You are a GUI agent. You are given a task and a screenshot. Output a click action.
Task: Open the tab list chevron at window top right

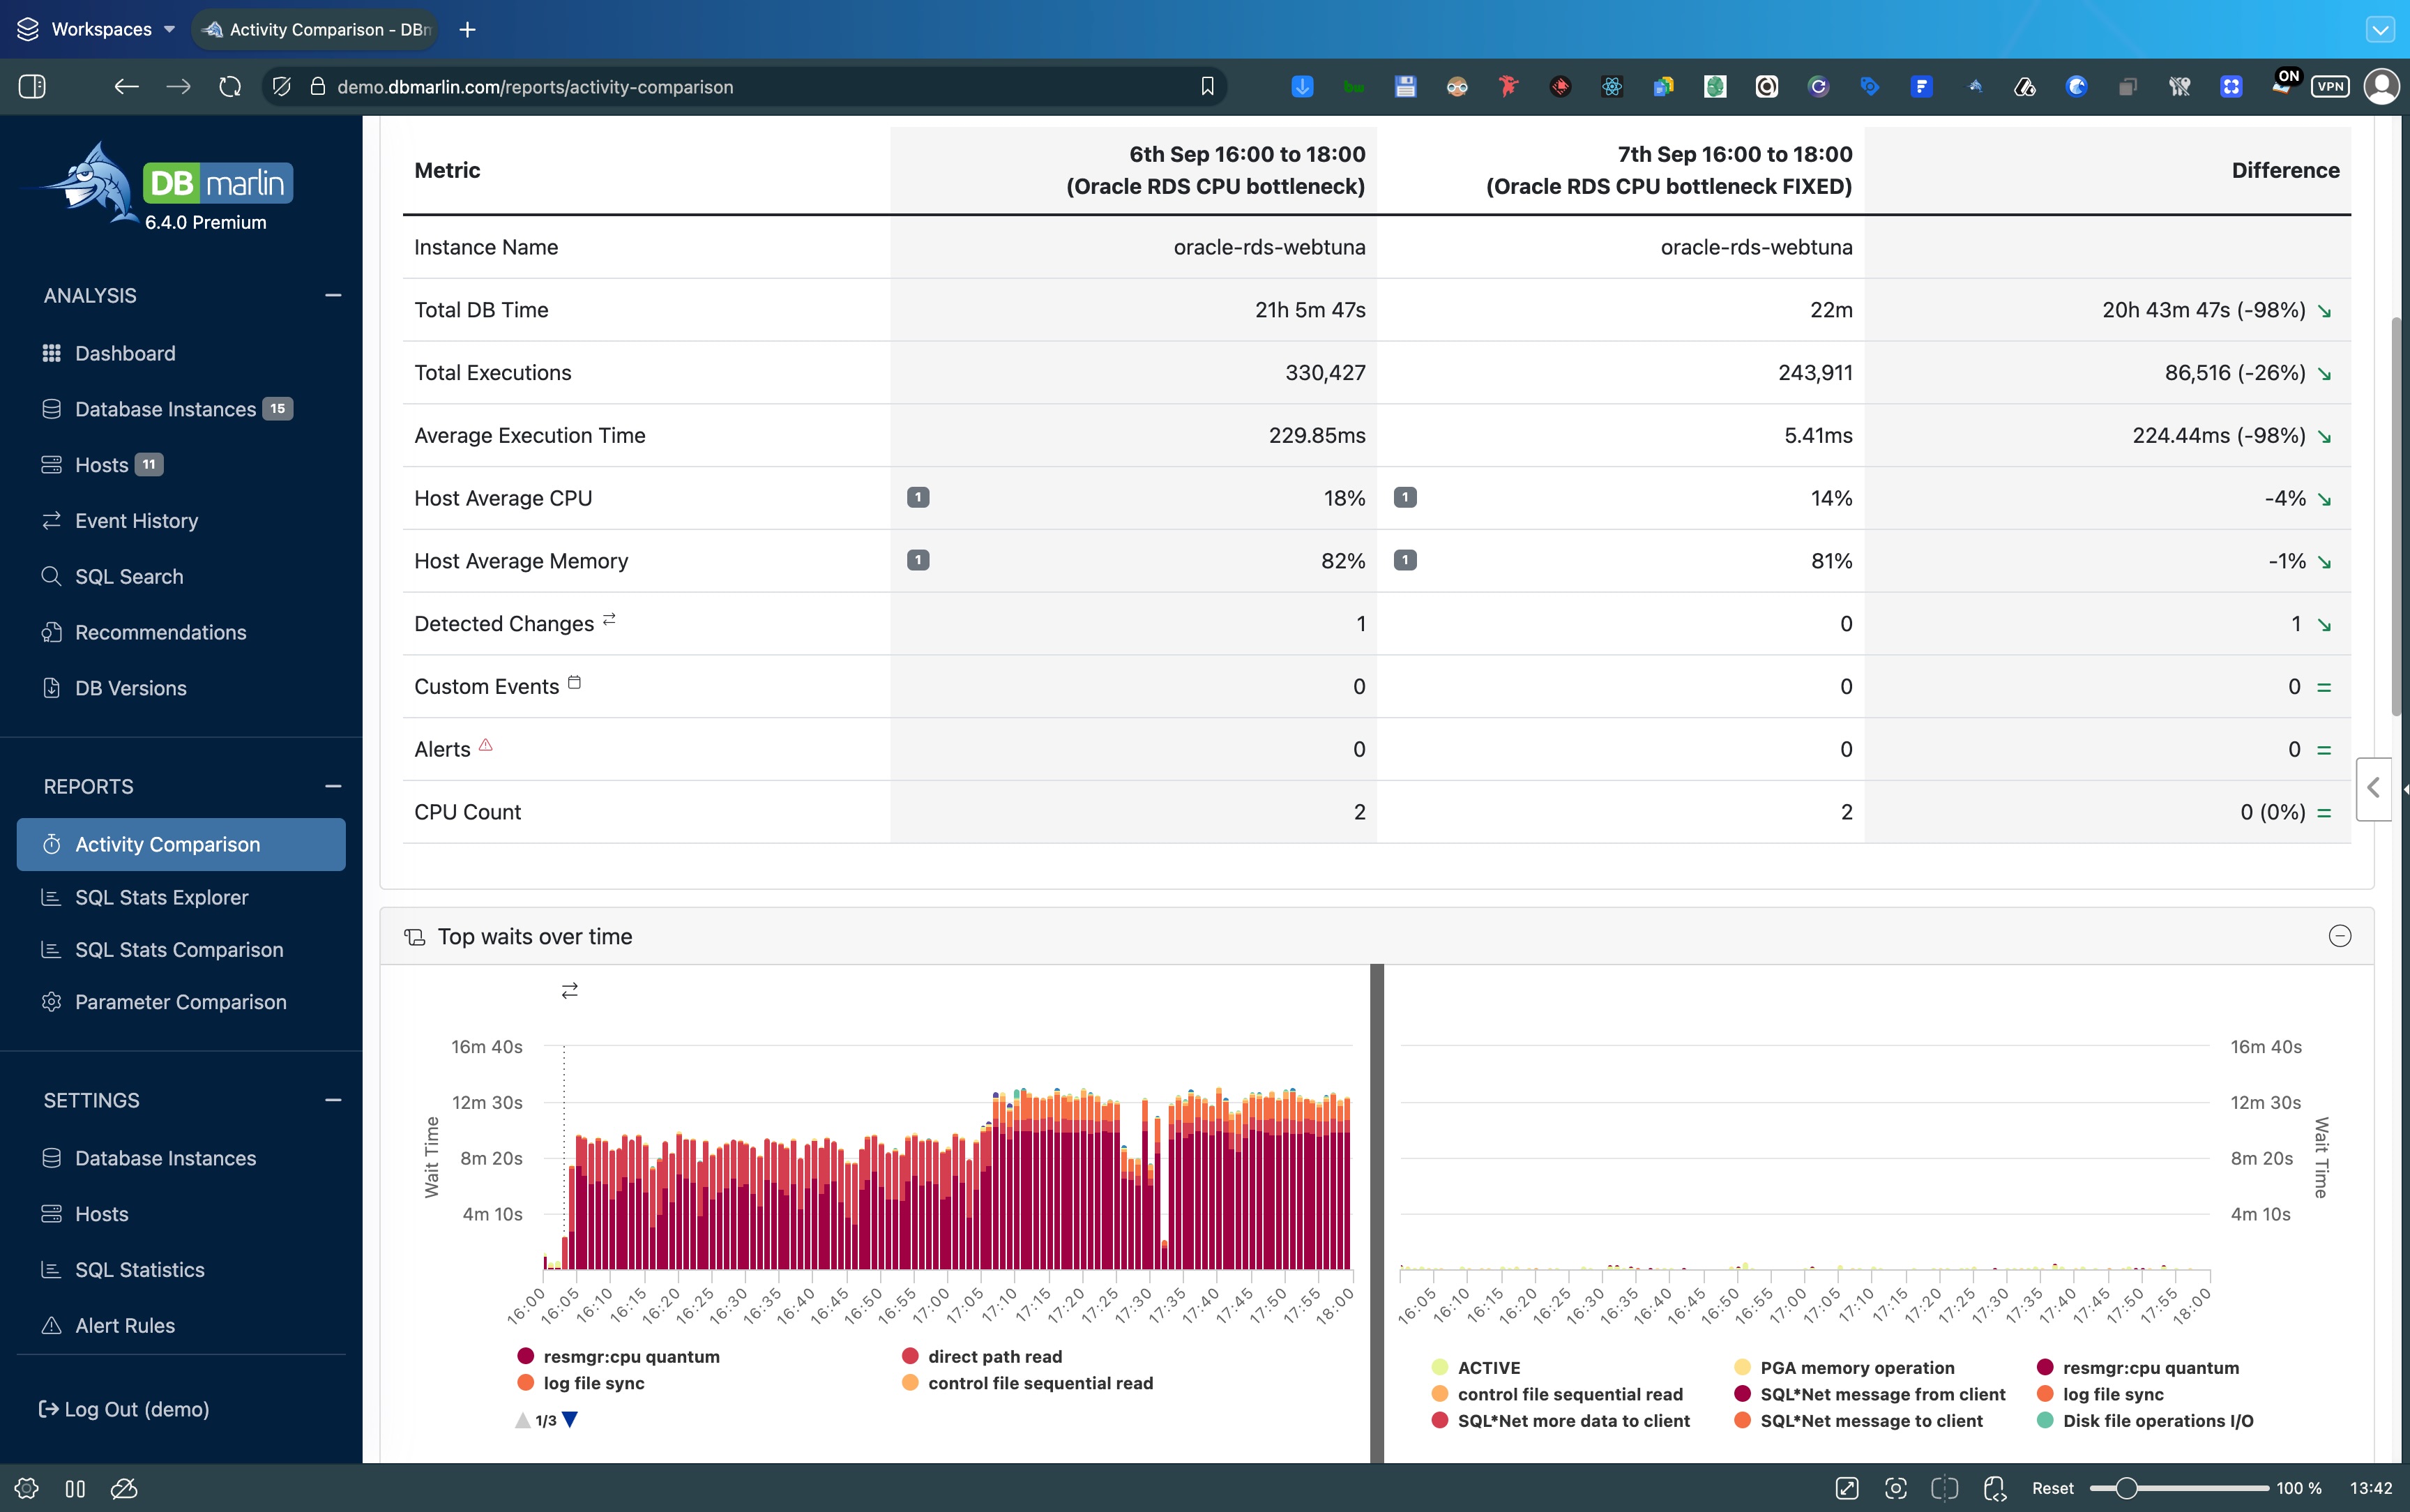(2380, 30)
